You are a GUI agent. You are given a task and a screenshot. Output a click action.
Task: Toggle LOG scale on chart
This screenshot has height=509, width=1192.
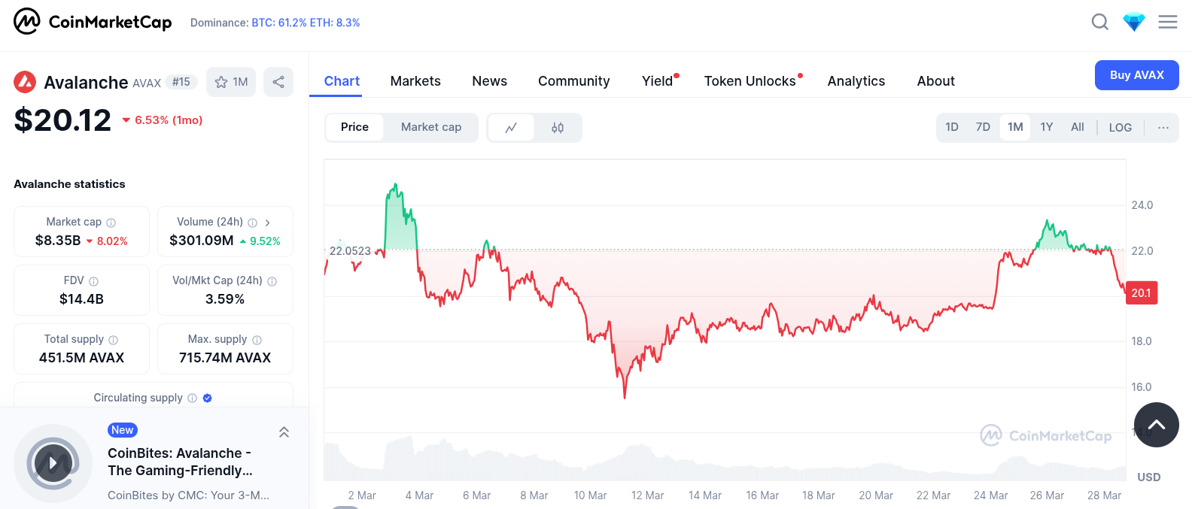[1121, 128]
